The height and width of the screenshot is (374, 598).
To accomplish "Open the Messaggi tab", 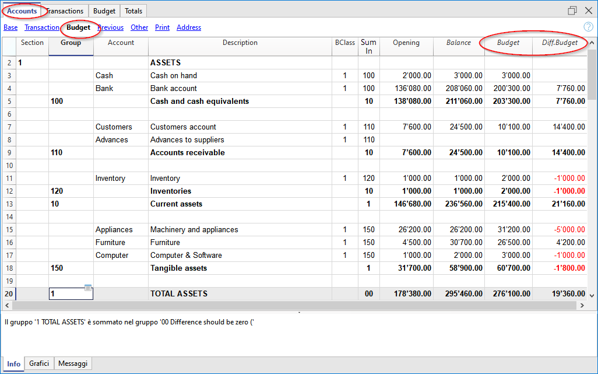I will click(72, 363).
